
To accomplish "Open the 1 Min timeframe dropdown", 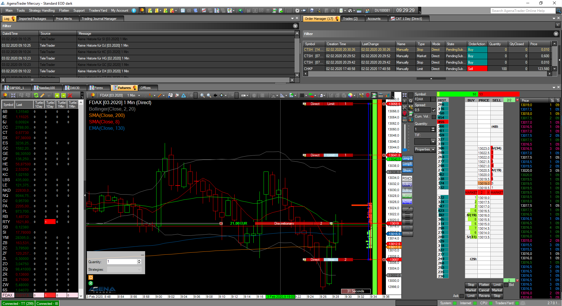I will (x=139, y=96).
